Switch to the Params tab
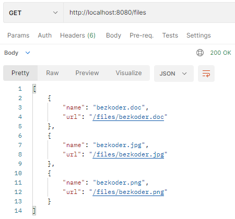This screenshot has width=235, height=219. tap(18, 35)
